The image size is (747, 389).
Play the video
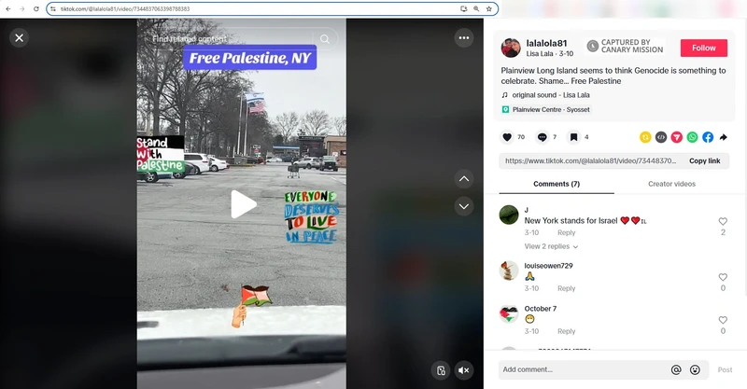pos(243,204)
